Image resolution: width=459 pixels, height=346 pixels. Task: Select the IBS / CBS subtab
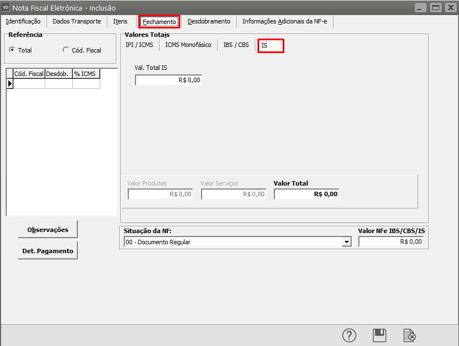[236, 45]
